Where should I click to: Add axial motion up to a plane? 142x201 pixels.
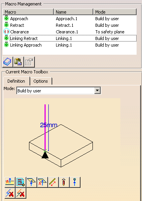tap(42, 182)
